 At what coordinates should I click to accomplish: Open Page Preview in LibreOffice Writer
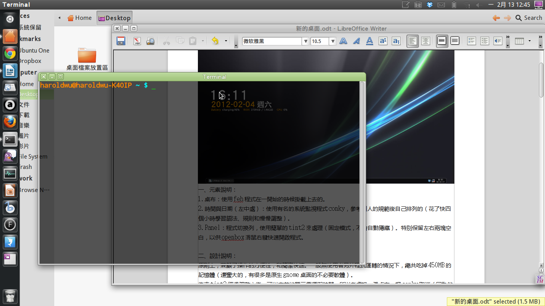point(150,41)
